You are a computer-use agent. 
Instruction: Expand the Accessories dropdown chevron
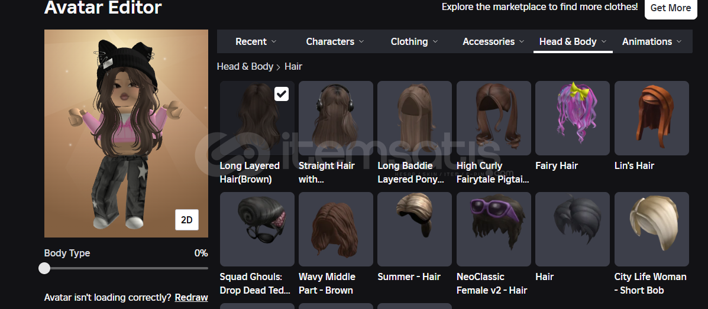522,41
